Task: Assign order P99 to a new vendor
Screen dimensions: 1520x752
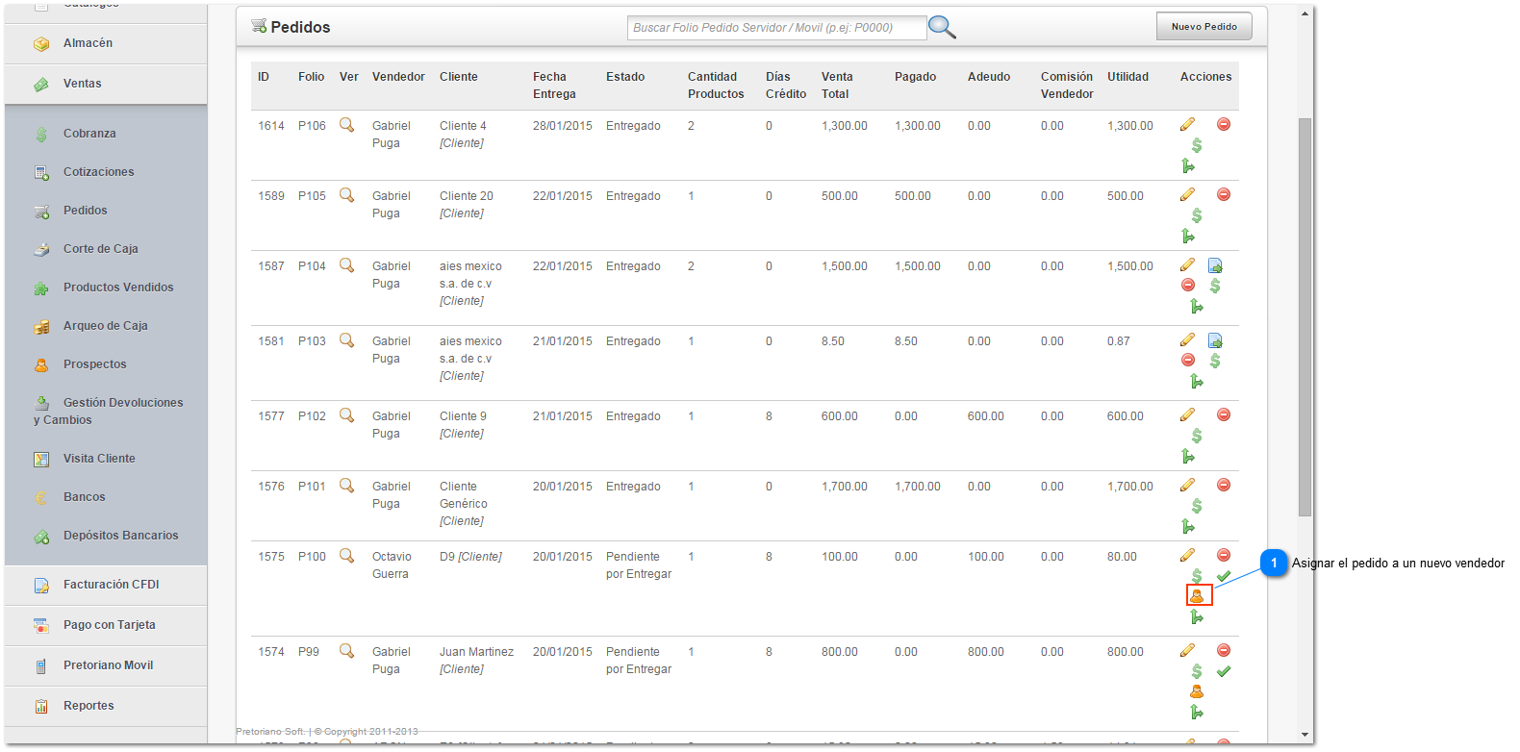Action: click(1197, 691)
